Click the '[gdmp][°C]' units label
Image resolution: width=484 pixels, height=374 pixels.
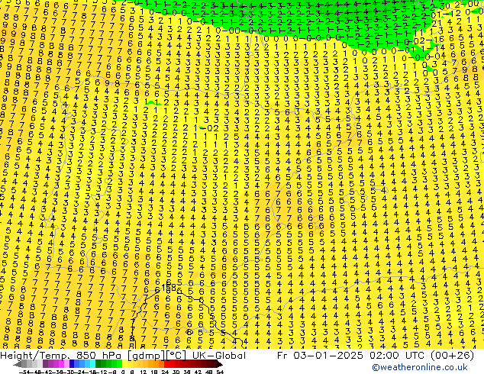[x=157, y=356]
